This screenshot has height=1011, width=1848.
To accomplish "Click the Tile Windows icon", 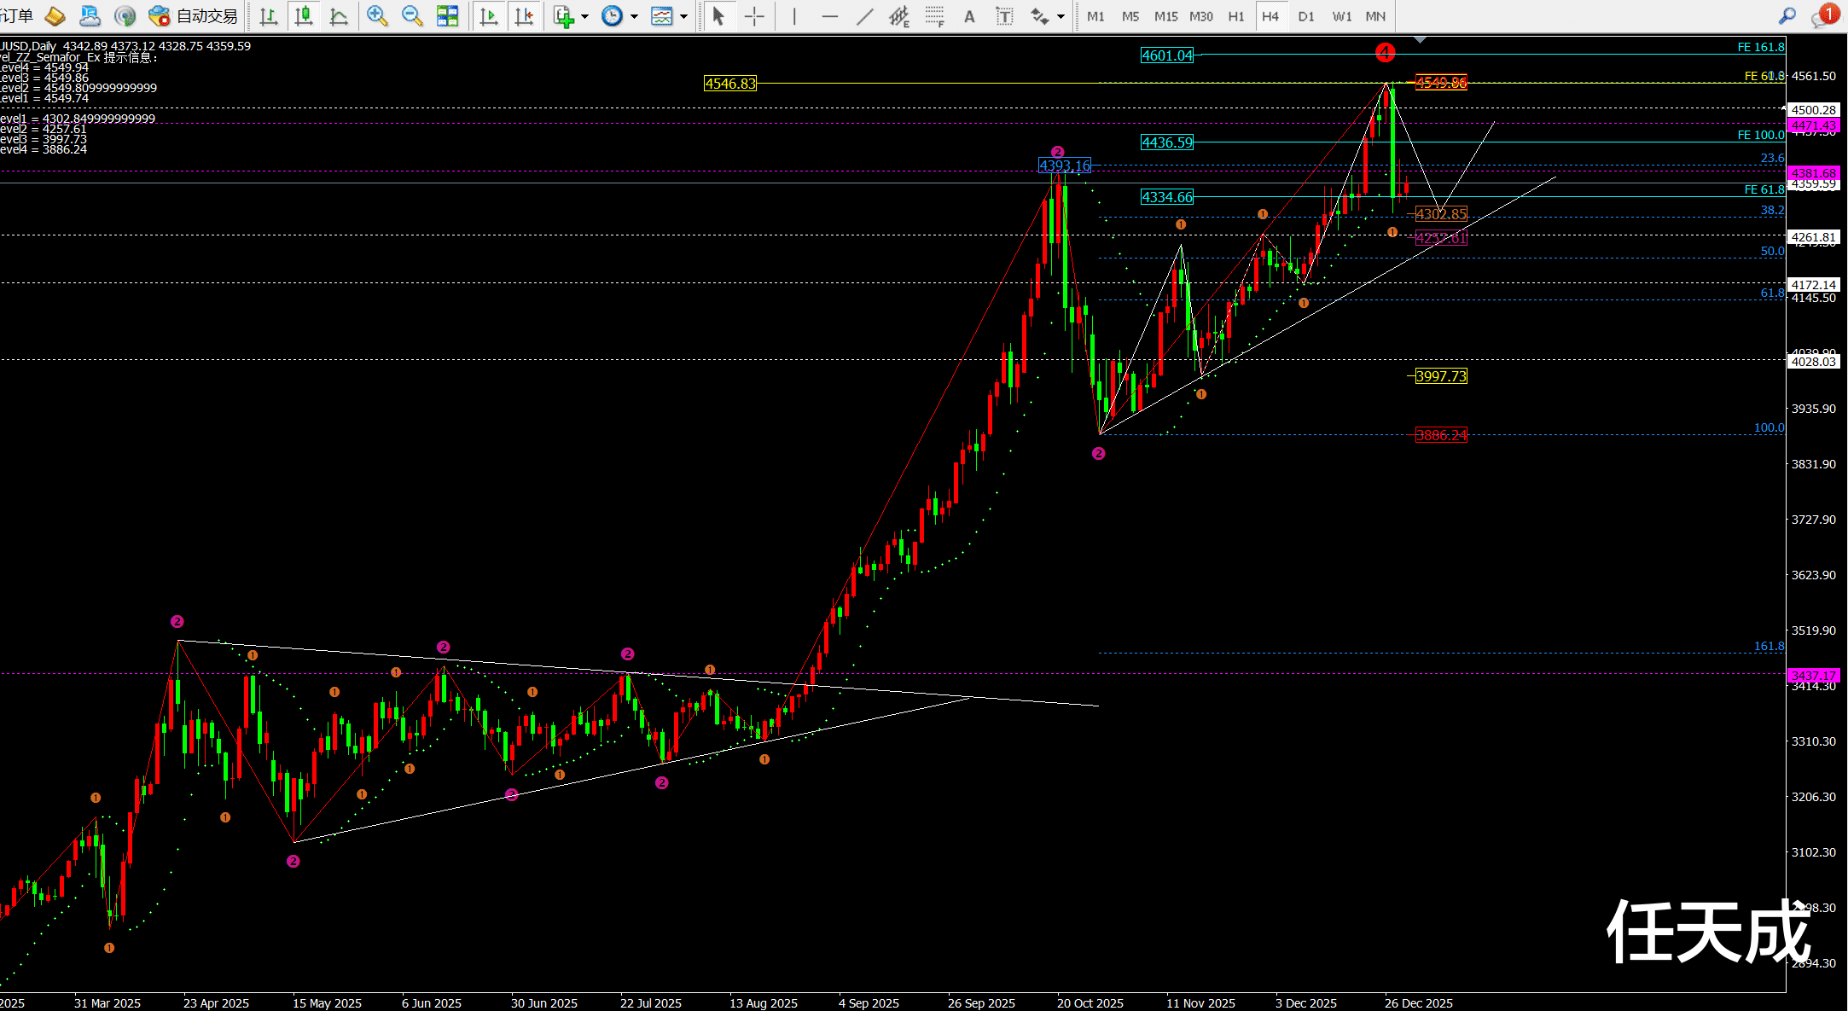I will [x=447, y=15].
